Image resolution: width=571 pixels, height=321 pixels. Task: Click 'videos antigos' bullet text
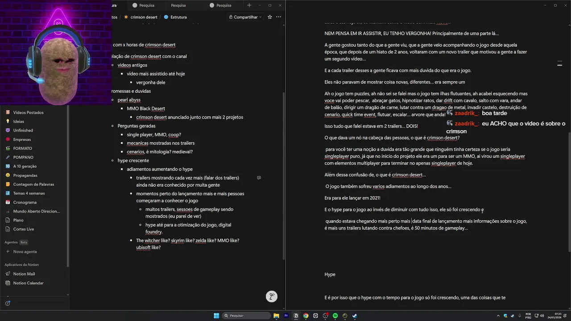coord(132,65)
